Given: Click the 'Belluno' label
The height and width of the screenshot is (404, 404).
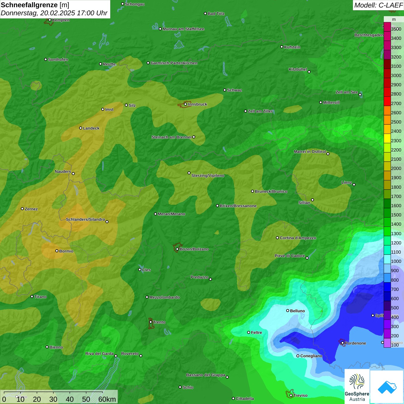Looking at the screenshot, I should coord(298,311).
